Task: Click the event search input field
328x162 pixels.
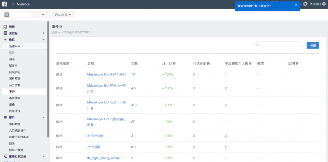Action: point(279,45)
